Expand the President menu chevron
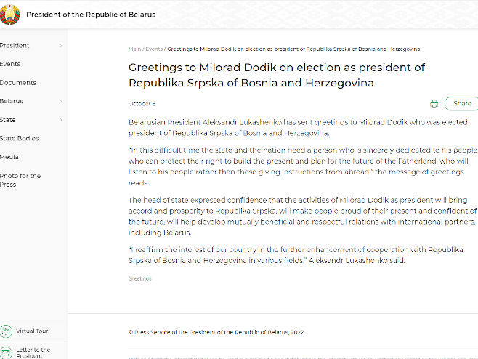Image resolution: width=478 pixels, height=359 pixels. [x=61, y=46]
